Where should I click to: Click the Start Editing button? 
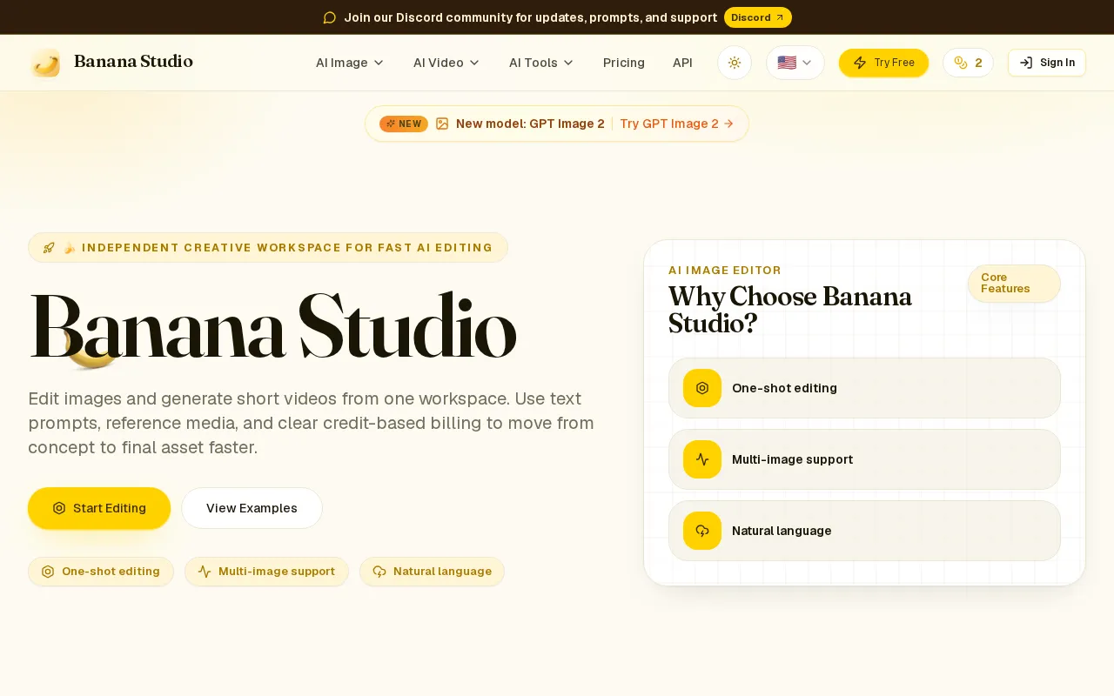[x=99, y=508]
